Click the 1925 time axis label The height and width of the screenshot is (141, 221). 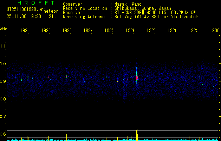(109, 30)
